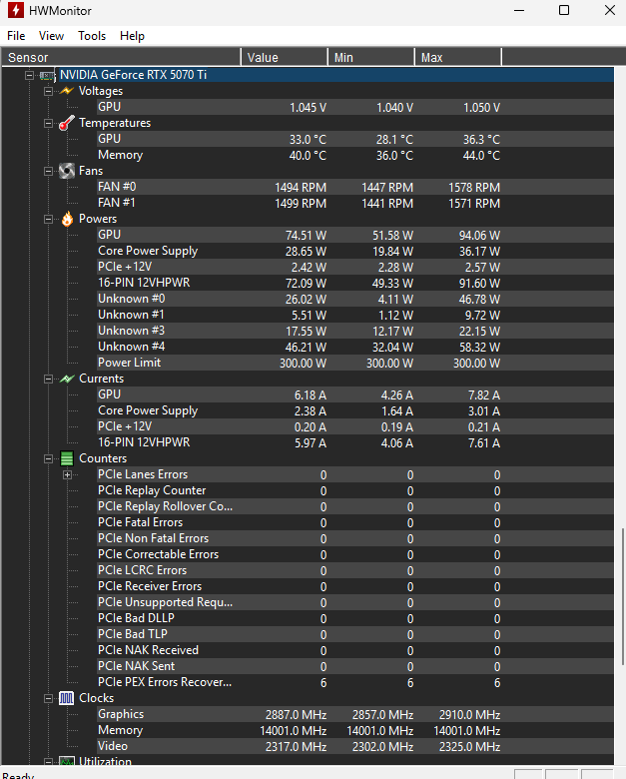The width and height of the screenshot is (626, 779).
Task: Select the Unknown #0 row
Action: coord(355,299)
